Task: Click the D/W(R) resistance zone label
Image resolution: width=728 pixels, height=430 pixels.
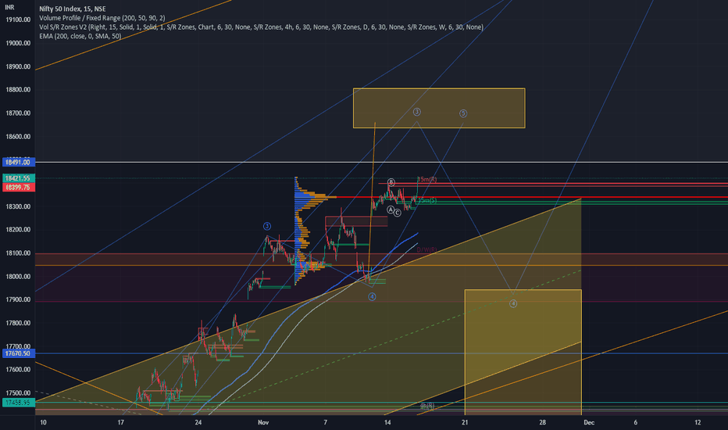Action: [426, 250]
